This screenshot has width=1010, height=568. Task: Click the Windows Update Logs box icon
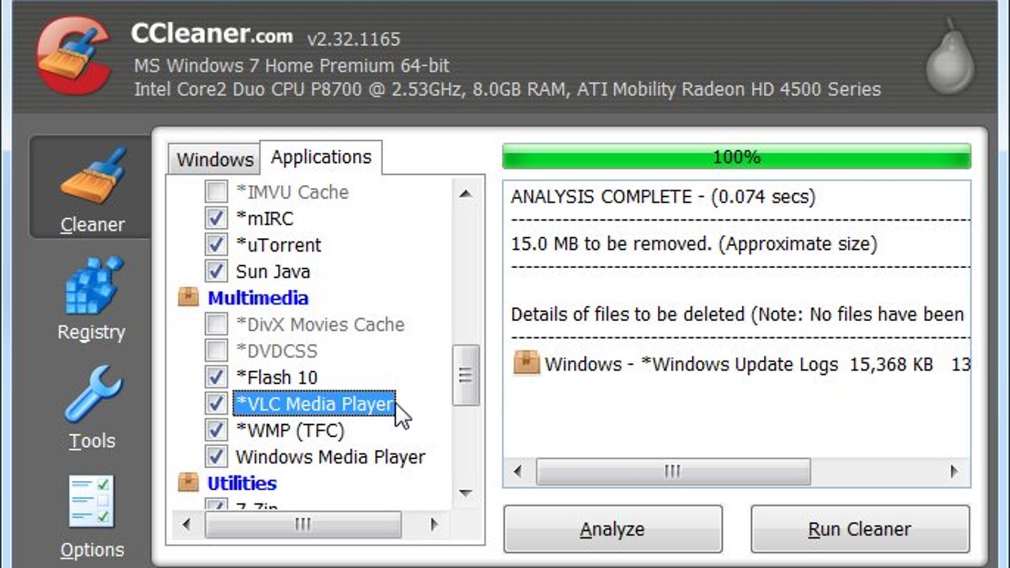point(526,364)
